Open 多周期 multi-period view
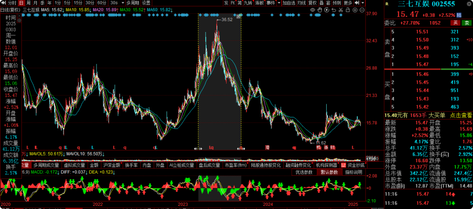The image size is (473, 209). coord(133,3)
